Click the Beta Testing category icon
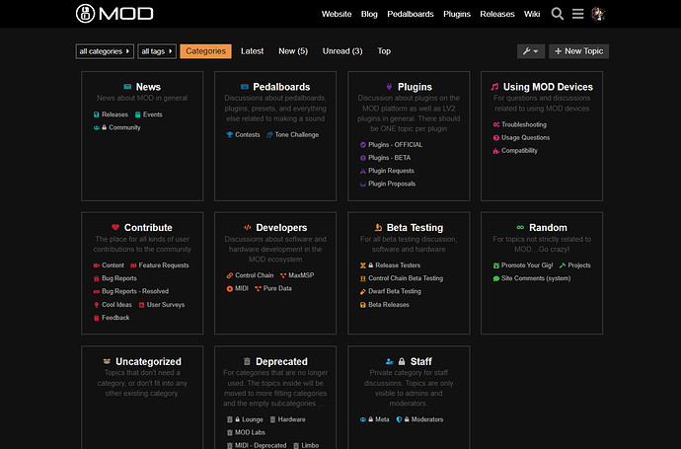Image resolution: width=681 pixels, height=449 pixels. click(378, 227)
